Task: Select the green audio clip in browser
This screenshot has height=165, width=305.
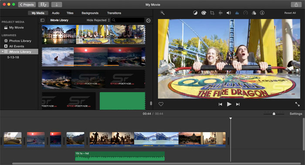Action: coord(122,101)
